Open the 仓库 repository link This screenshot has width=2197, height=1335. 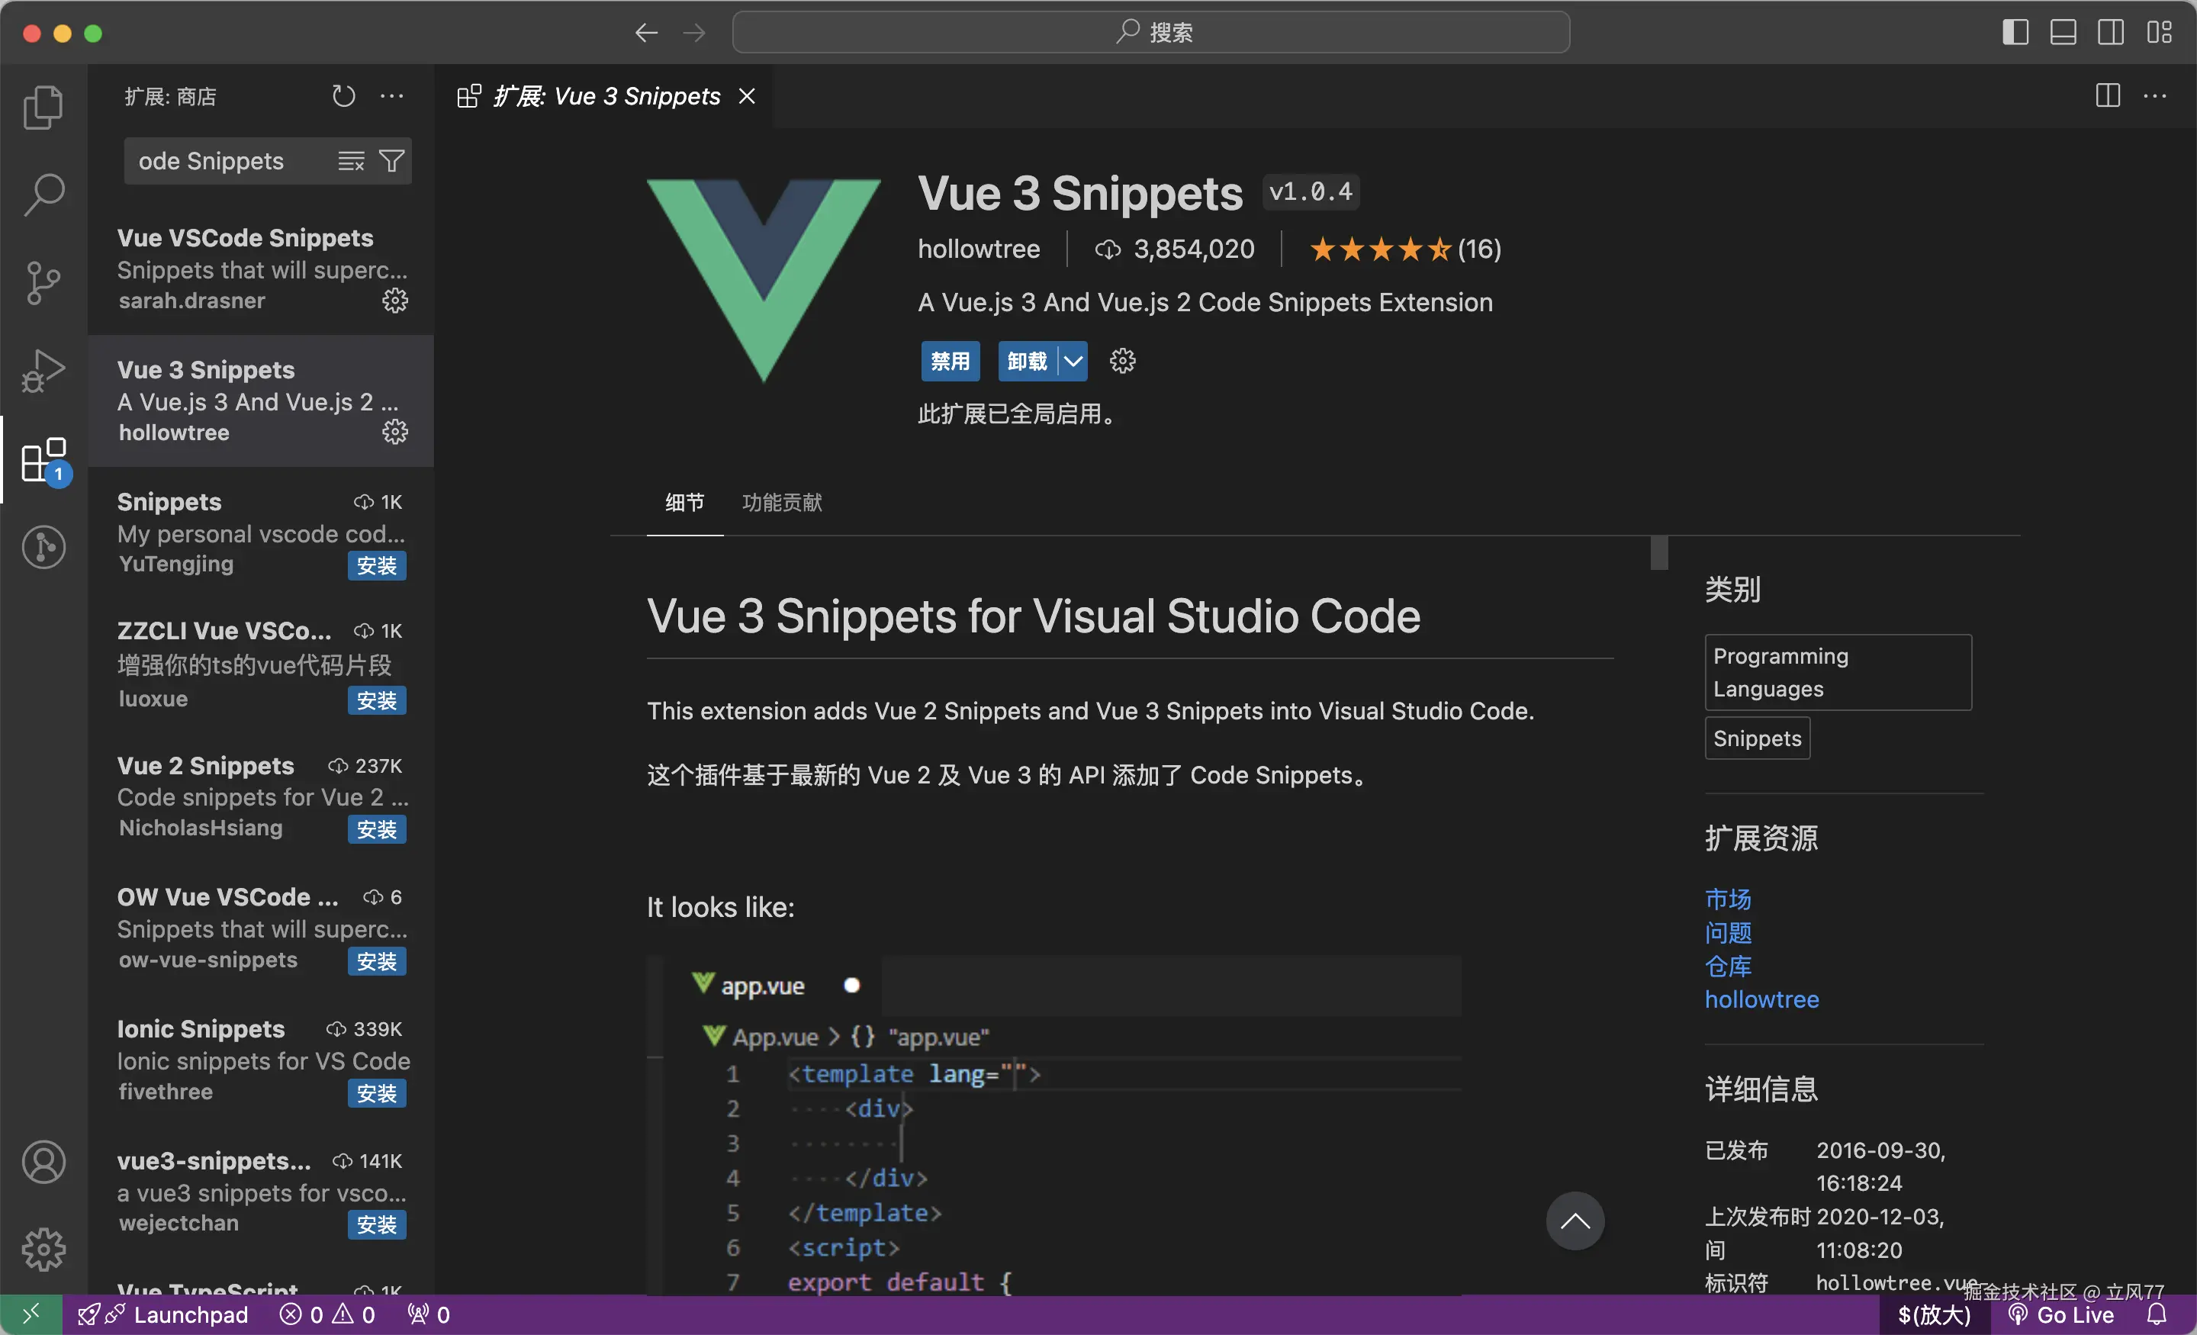pyautogui.click(x=1727, y=966)
